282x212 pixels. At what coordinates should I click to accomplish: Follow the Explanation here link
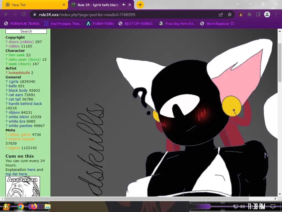31,170
